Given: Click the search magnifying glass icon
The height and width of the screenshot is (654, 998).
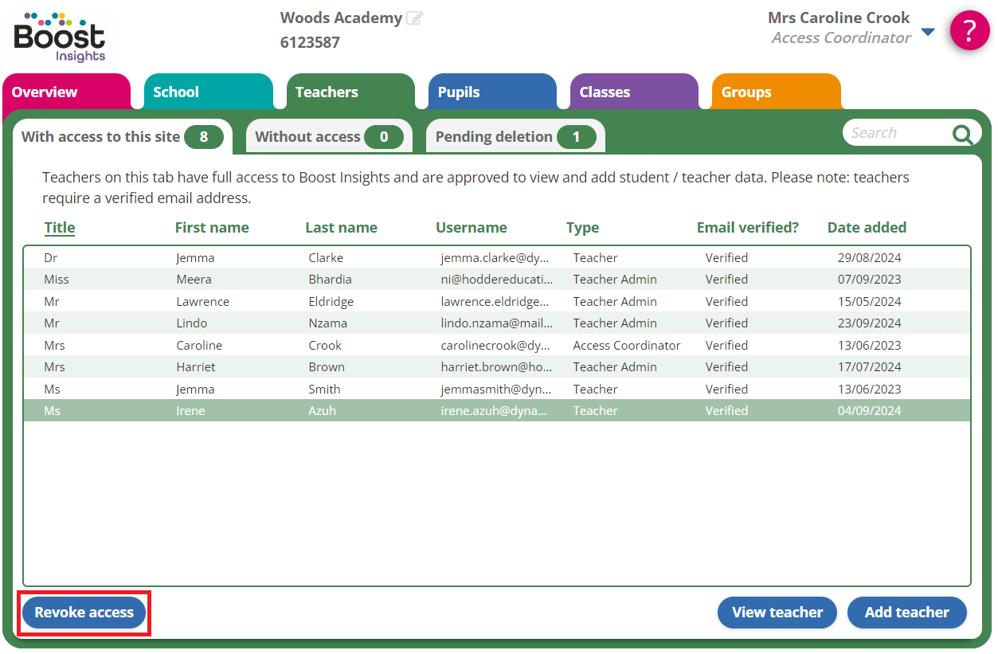Looking at the screenshot, I should [962, 135].
